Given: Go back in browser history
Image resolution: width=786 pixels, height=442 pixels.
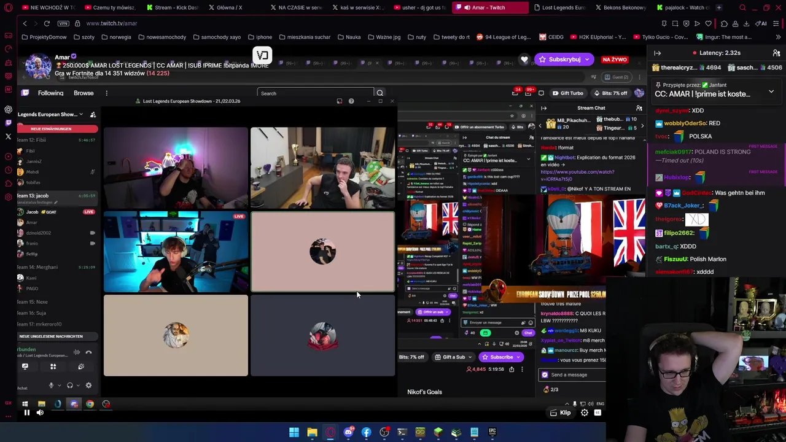Looking at the screenshot, I should (25, 23).
